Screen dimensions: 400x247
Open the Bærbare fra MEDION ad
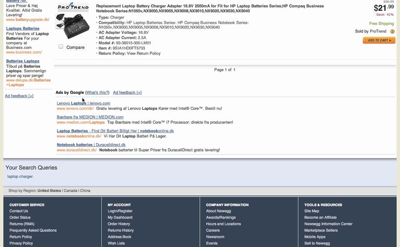coord(90,117)
